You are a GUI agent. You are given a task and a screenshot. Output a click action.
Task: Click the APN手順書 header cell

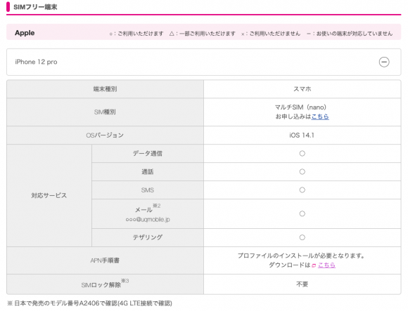tap(105, 260)
